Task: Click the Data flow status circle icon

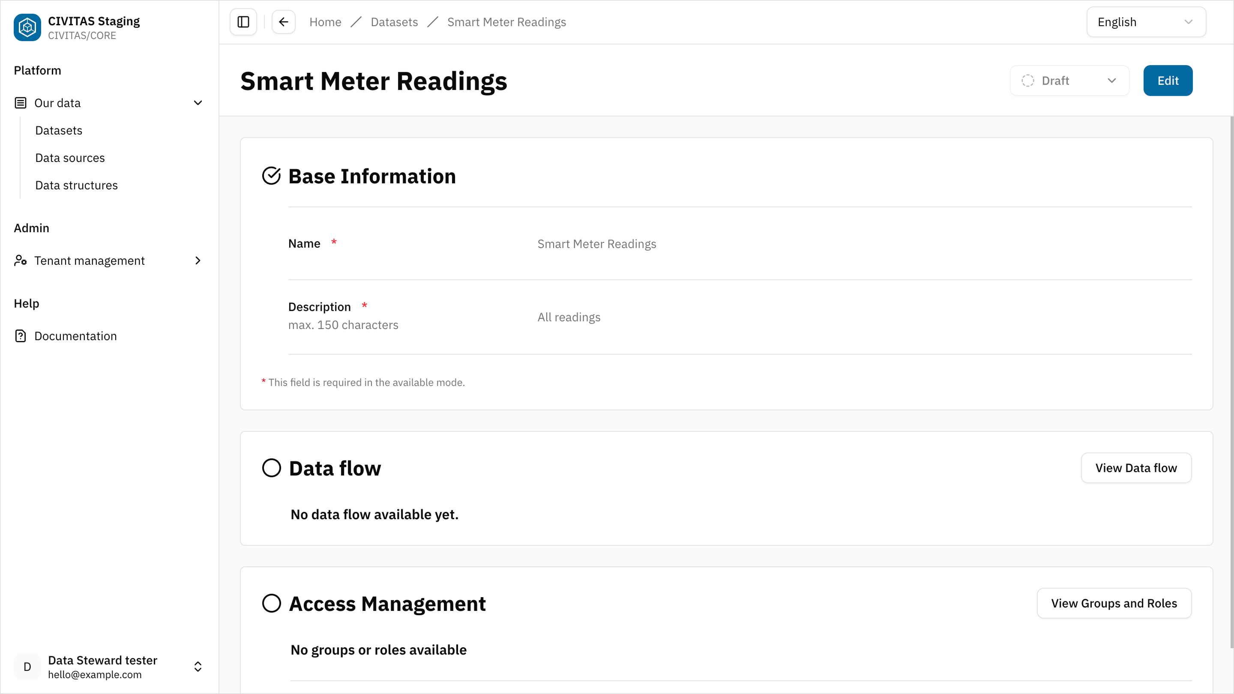Action: point(272,467)
